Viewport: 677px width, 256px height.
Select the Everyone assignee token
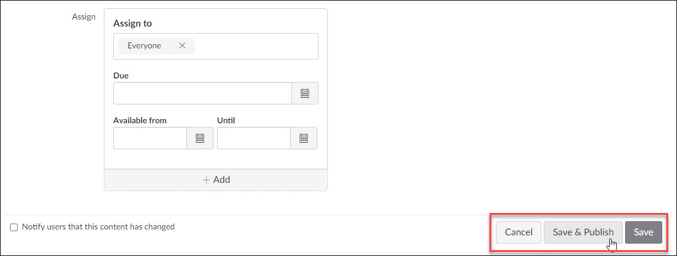144,46
